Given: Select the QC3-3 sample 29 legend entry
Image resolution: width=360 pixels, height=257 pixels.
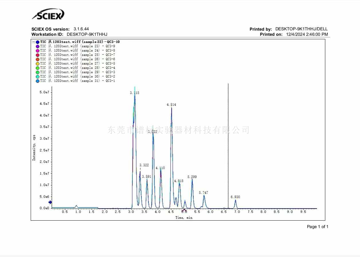Looking at the screenshot, I should (78, 72).
